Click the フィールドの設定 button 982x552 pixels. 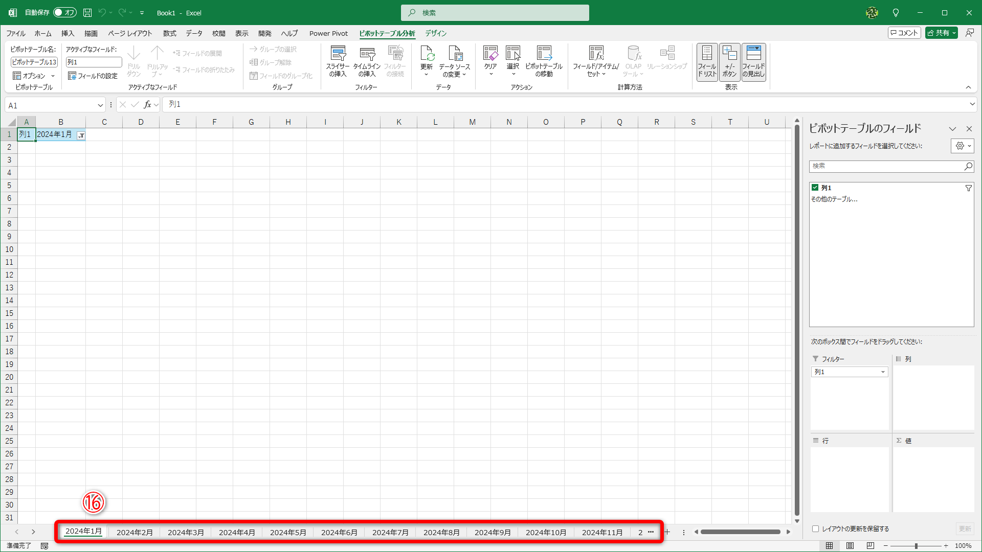[93, 76]
